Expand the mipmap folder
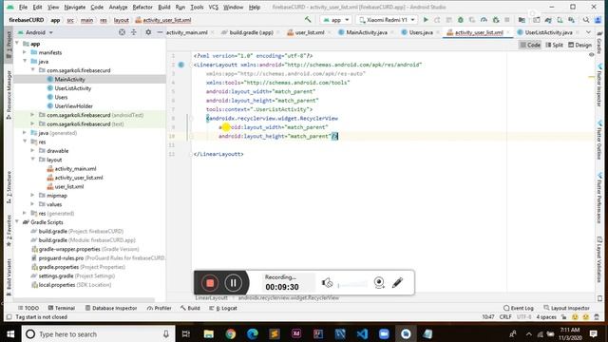 point(32,195)
